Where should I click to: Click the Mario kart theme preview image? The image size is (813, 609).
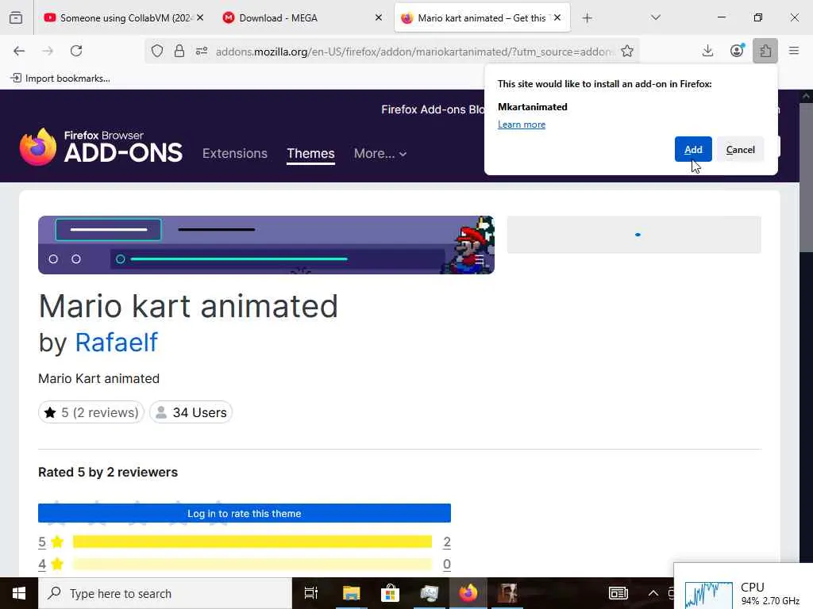click(266, 245)
